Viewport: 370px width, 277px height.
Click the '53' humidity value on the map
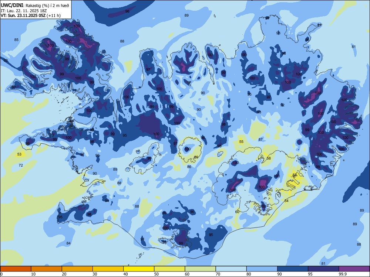[x=19, y=154]
